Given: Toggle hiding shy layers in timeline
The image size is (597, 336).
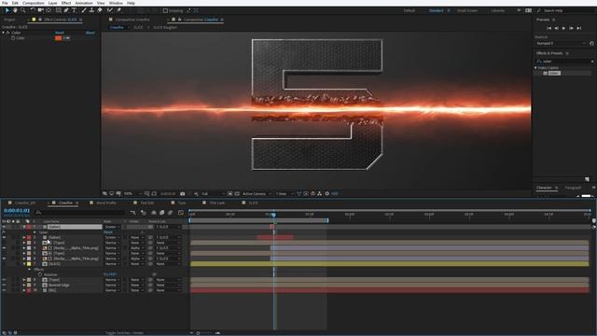Looking at the screenshot, I should point(153,213).
